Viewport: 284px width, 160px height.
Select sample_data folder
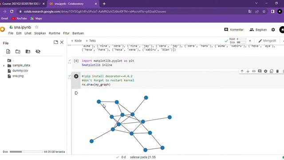click(x=21, y=65)
